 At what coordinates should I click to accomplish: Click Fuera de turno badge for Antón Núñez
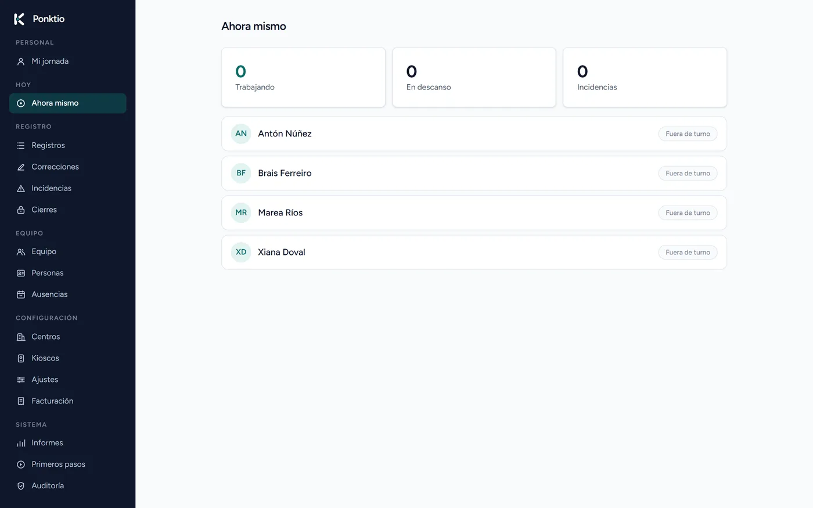click(688, 134)
